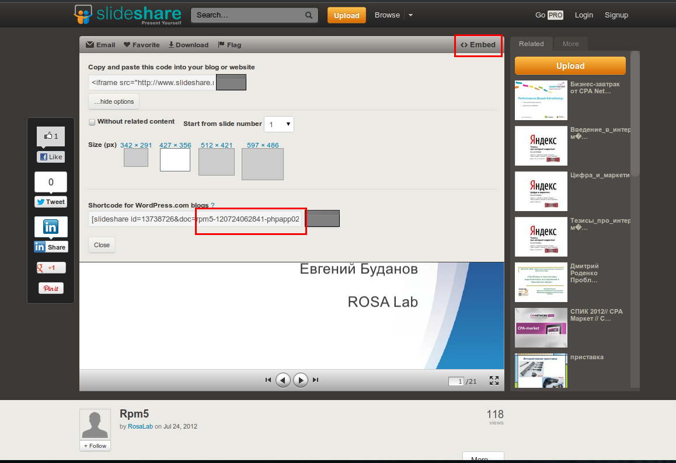Click the Tweet button
This screenshot has width=676, height=463.
(51, 202)
